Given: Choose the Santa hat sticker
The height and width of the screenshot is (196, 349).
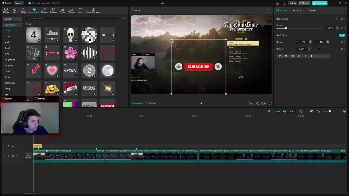Looking at the screenshot, I should 71,88.
